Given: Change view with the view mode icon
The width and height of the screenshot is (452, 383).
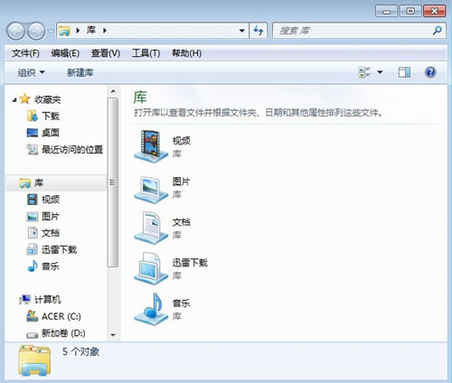Looking at the screenshot, I should coord(364,72).
